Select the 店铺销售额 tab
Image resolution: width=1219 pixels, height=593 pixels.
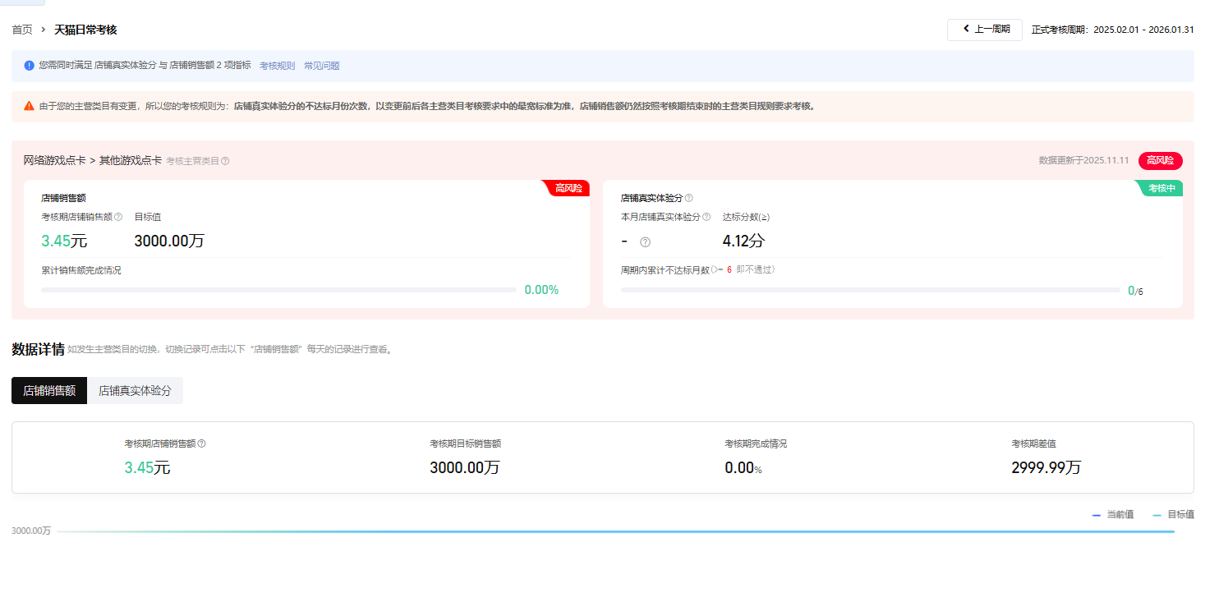[49, 391]
